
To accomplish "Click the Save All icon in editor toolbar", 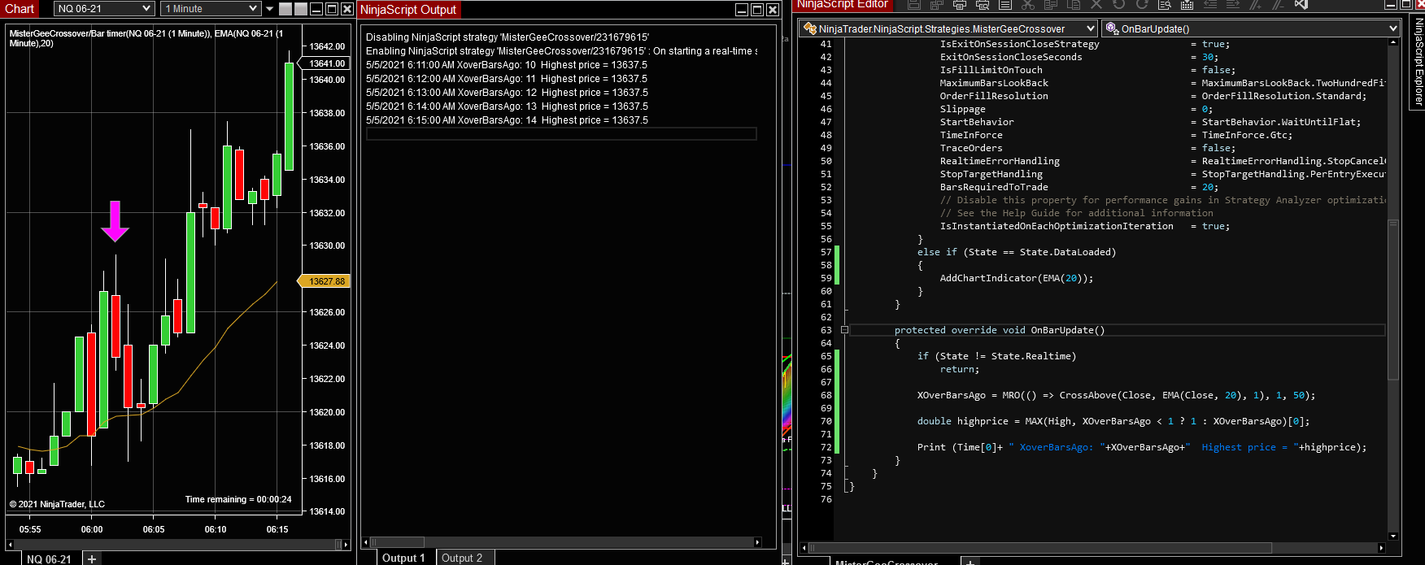I will 937,4.
